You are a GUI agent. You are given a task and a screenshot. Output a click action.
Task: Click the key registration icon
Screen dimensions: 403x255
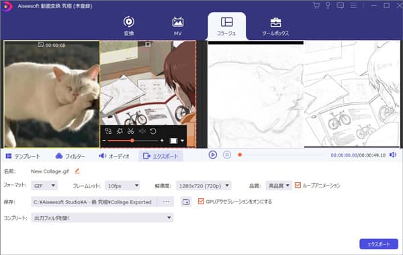pyautogui.click(x=328, y=5)
